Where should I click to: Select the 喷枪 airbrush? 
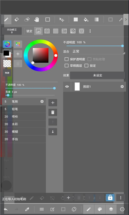point(24,117)
